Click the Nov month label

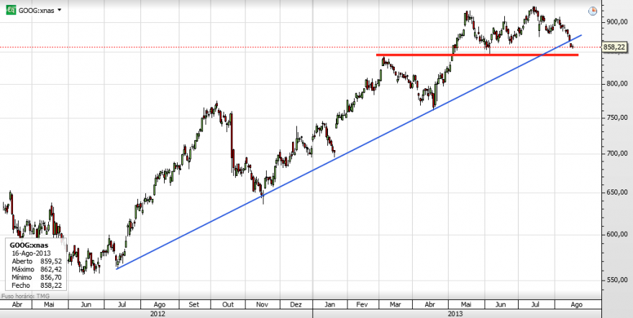coord(262,304)
